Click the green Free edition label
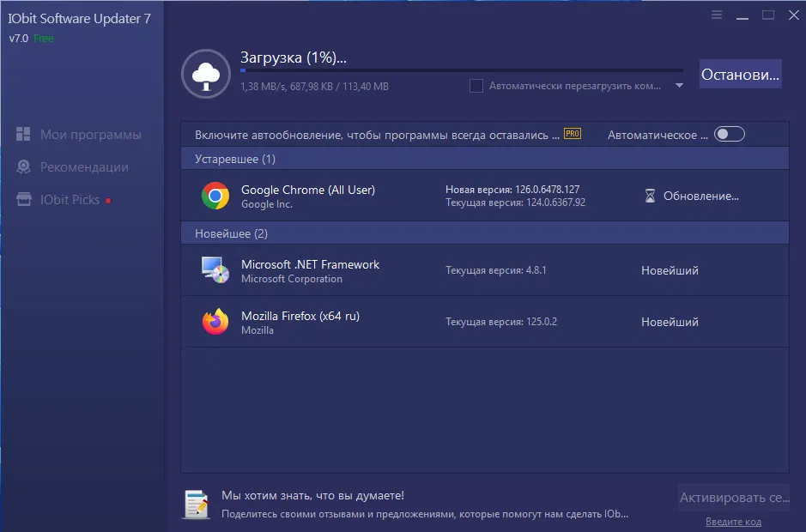Screen dimensions: 806x532 [x=43, y=38]
